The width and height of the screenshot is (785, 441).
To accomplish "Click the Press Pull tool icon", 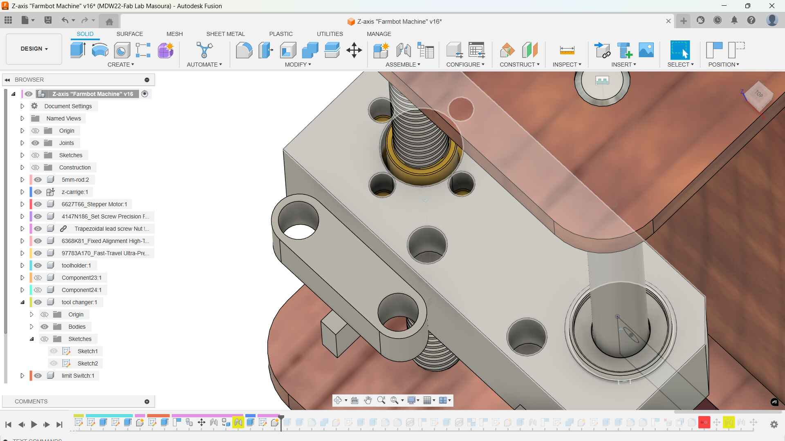I will tap(266, 50).
